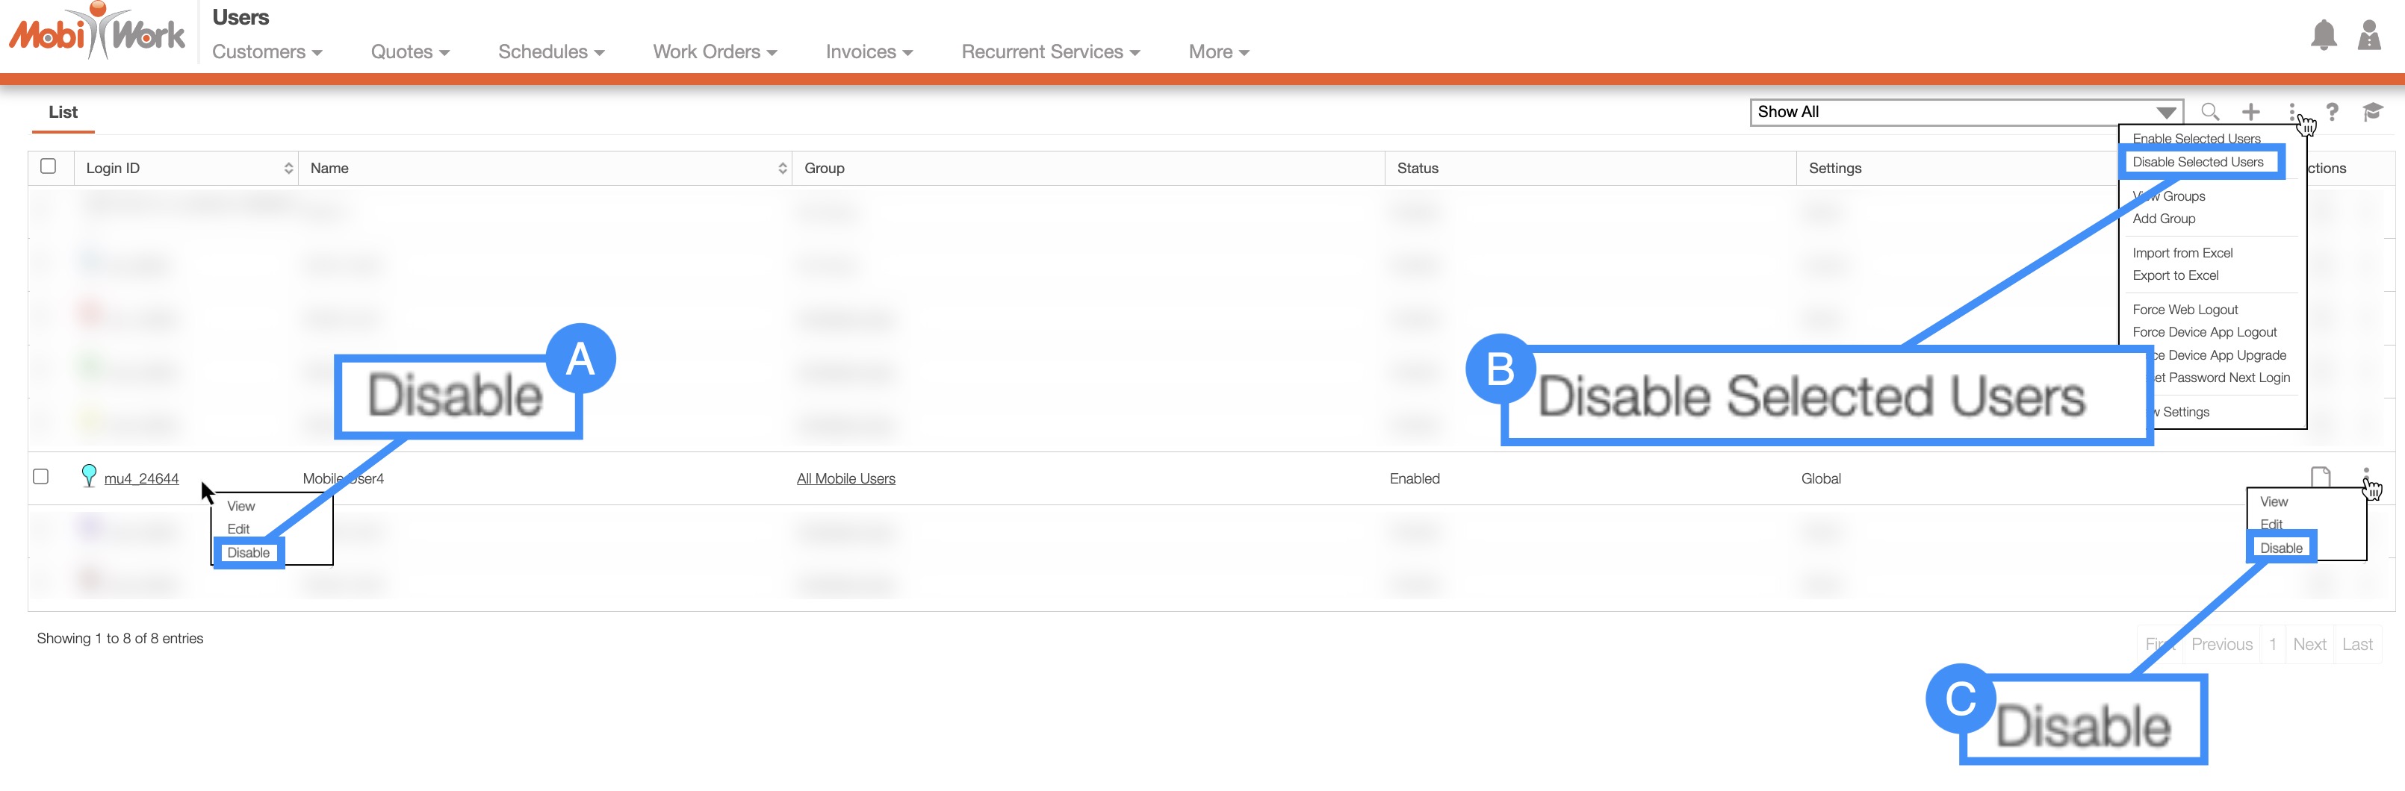Open the help question mark icon
This screenshot has height=791, width=2405.
(x=2332, y=112)
